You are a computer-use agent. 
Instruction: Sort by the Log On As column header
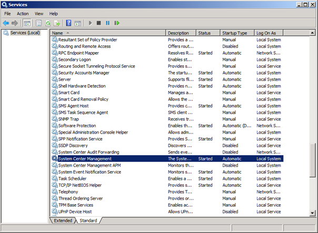269,33
